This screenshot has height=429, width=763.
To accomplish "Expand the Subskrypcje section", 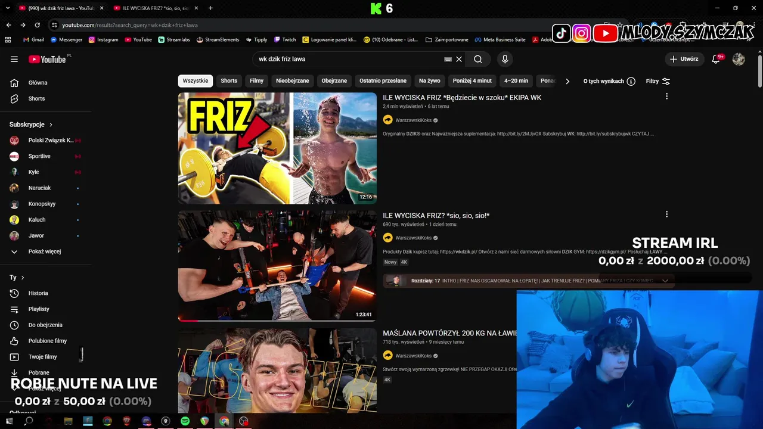I will point(31,125).
